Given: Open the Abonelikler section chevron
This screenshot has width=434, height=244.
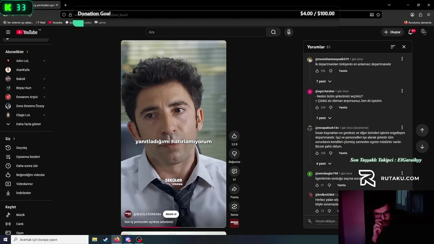Looking at the screenshot, I should (27, 52).
